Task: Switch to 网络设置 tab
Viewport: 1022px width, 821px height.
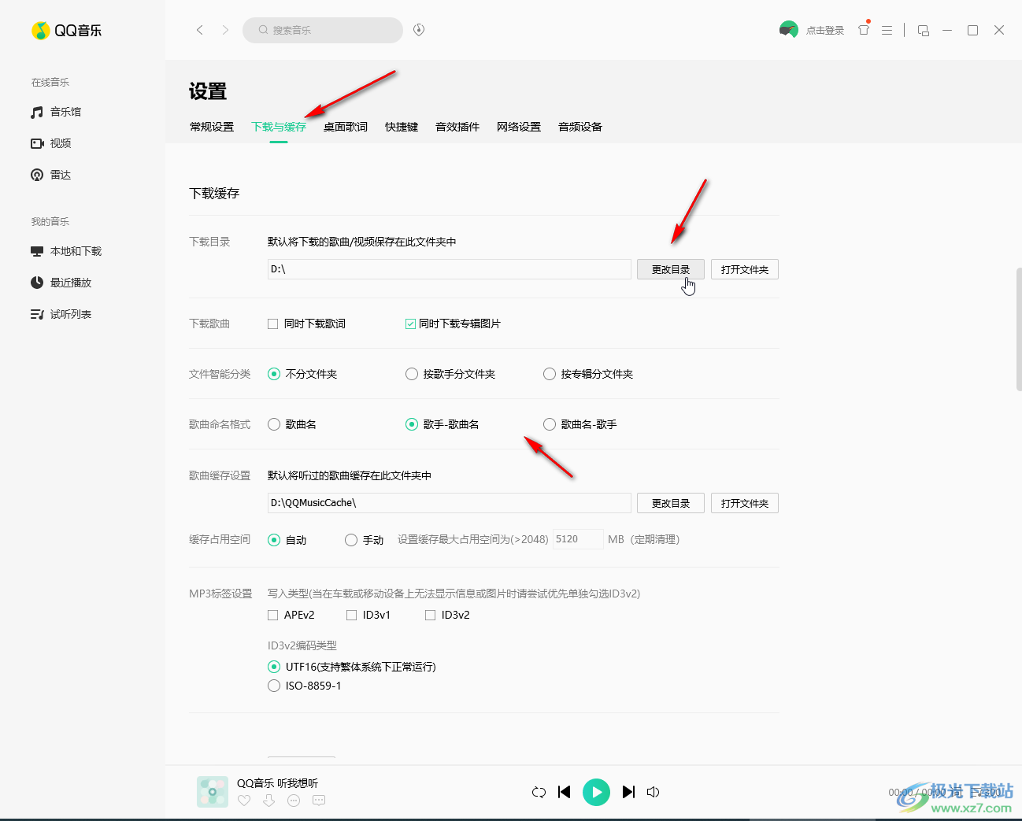Action: click(x=519, y=127)
